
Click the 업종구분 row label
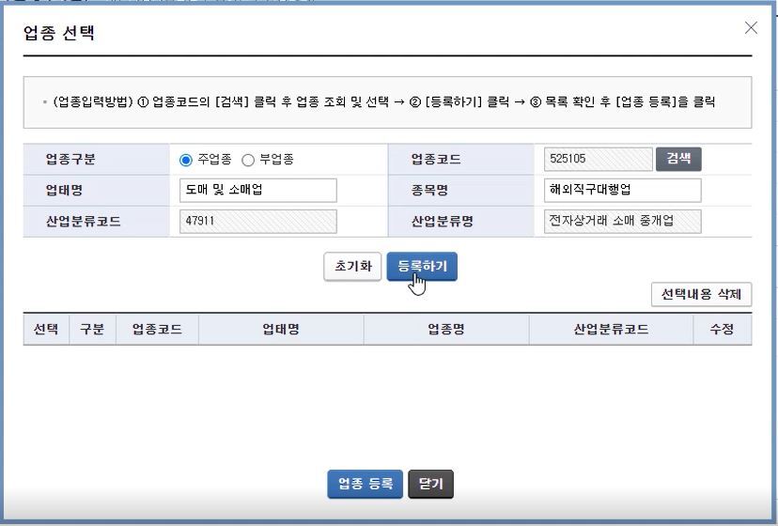(70, 160)
